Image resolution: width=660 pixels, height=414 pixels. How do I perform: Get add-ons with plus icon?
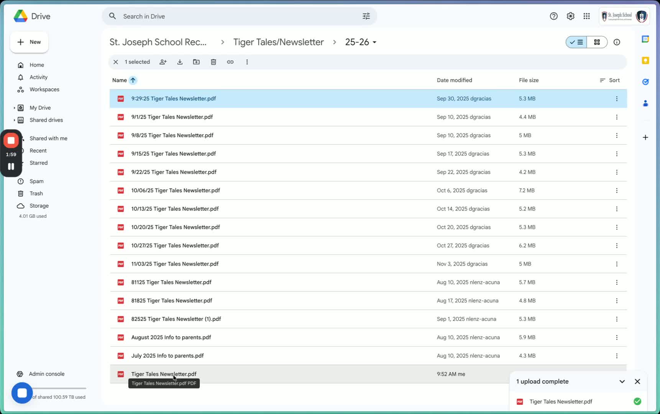click(x=645, y=137)
